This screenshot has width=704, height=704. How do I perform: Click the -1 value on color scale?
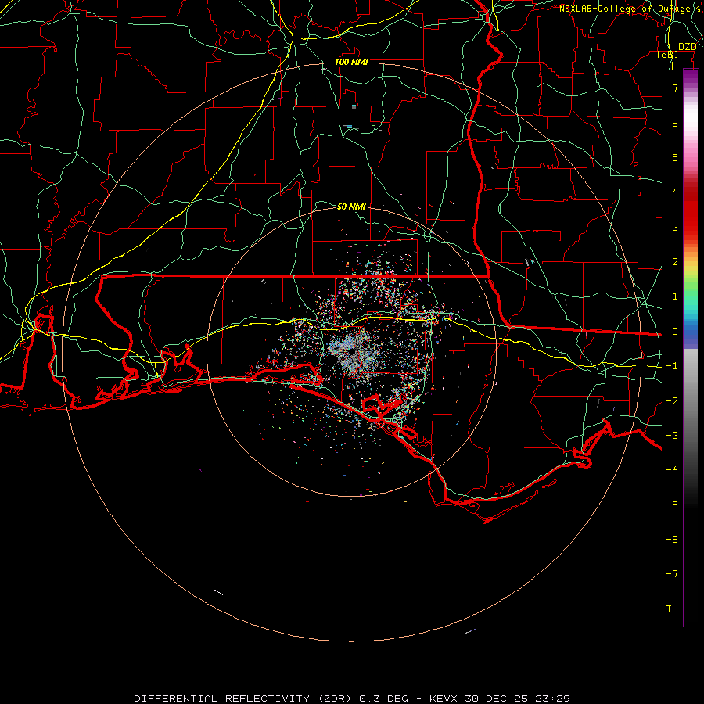point(672,366)
